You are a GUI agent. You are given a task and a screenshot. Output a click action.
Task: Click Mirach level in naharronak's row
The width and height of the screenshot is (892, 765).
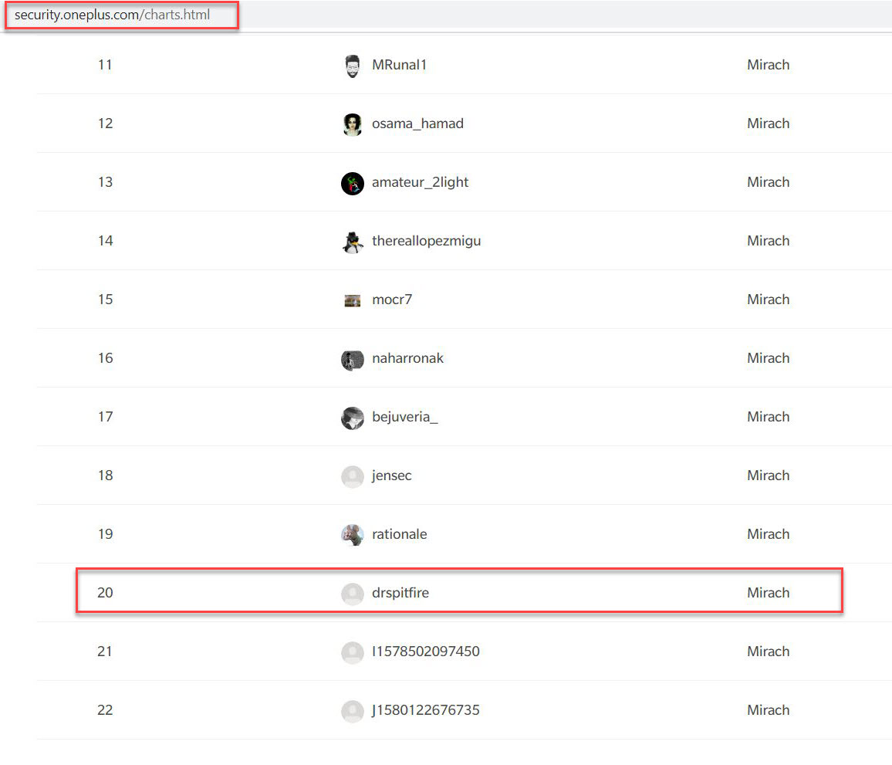click(x=768, y=358)
